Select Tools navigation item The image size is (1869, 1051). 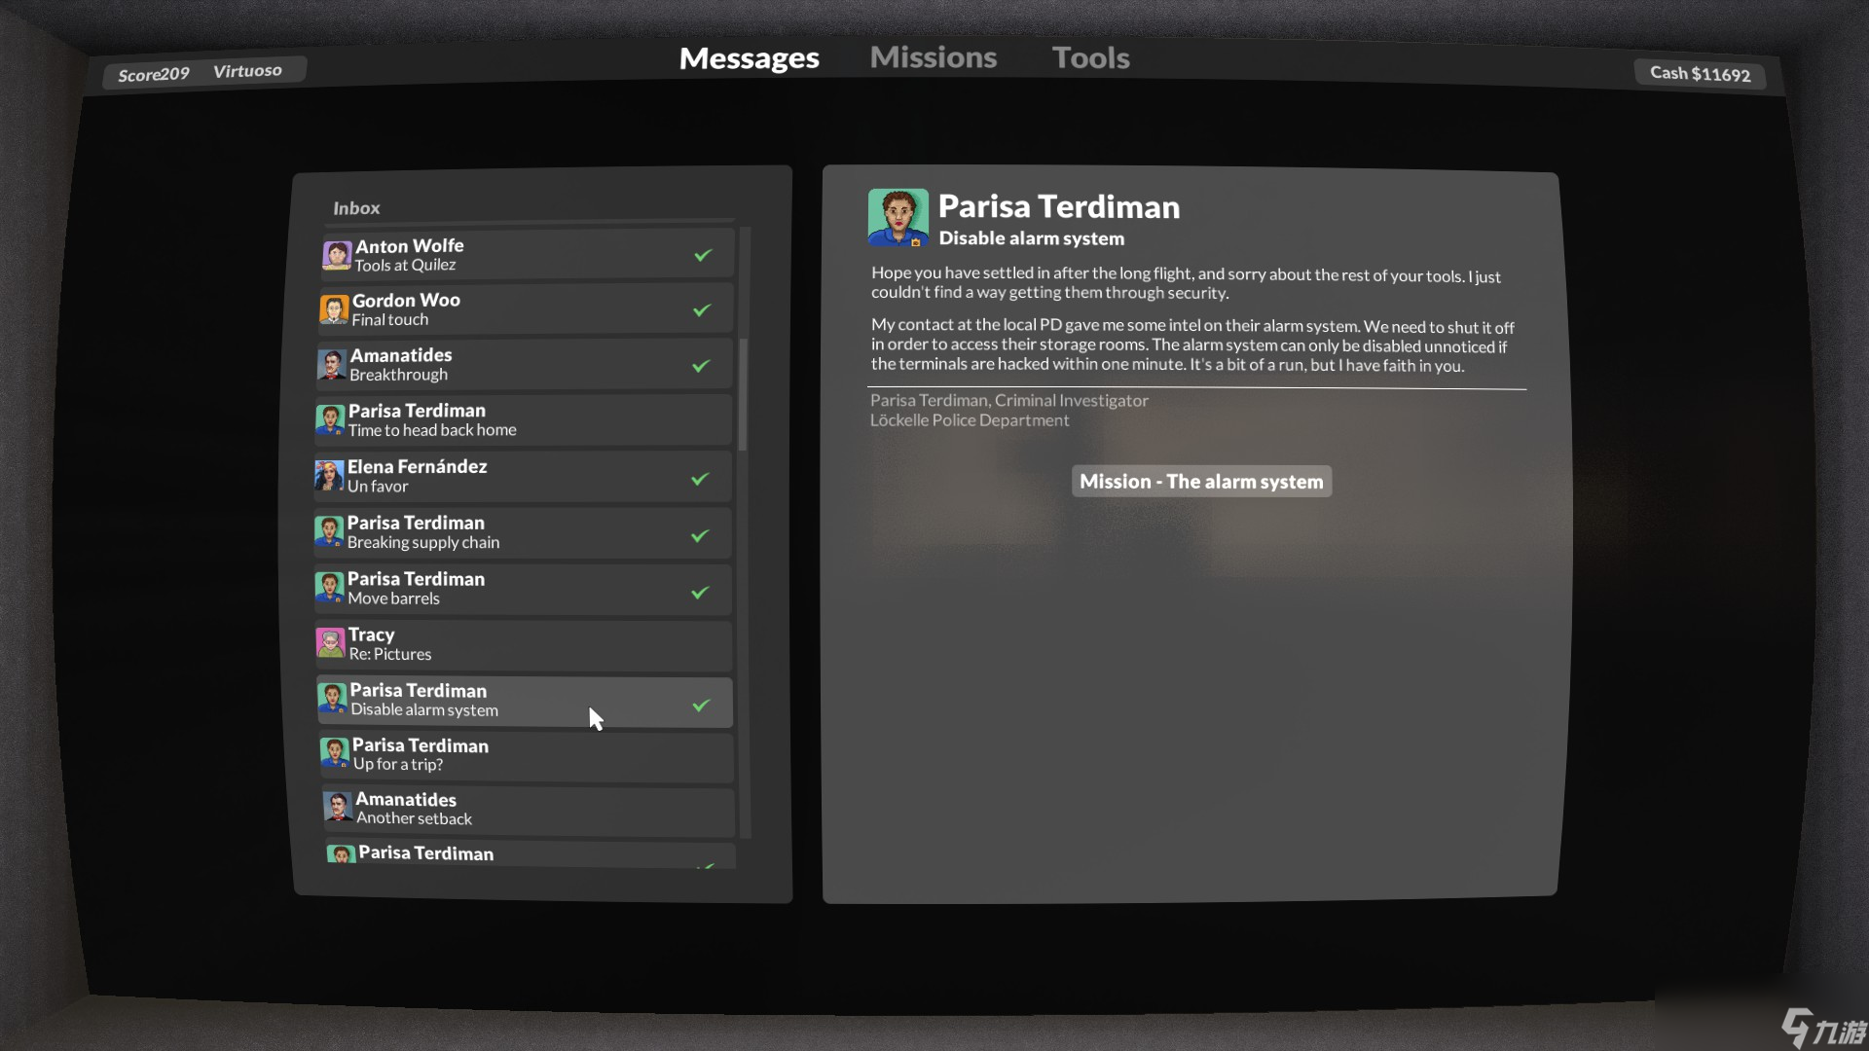(x=1090, y=55)
